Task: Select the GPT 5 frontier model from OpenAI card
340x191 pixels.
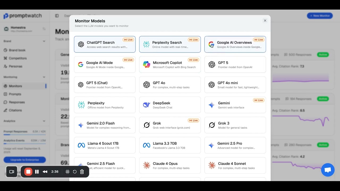Action: click(235, 64)
